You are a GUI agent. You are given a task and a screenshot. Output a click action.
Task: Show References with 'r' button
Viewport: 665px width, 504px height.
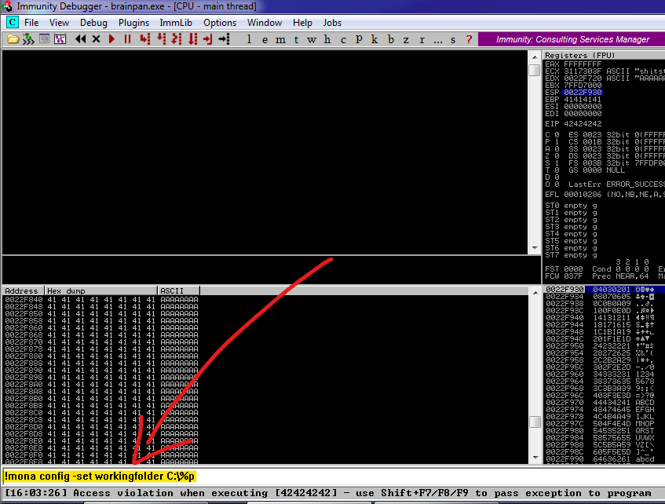[x=422, y=39]
